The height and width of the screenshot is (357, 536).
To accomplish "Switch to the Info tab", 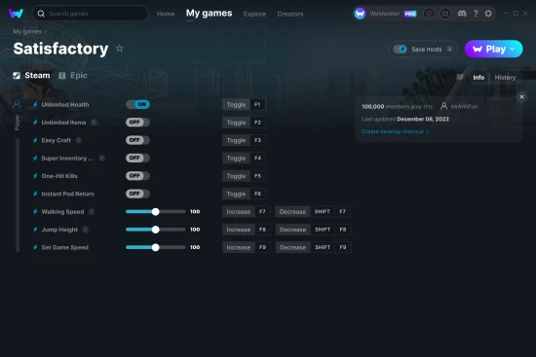I will click(479, 78).
